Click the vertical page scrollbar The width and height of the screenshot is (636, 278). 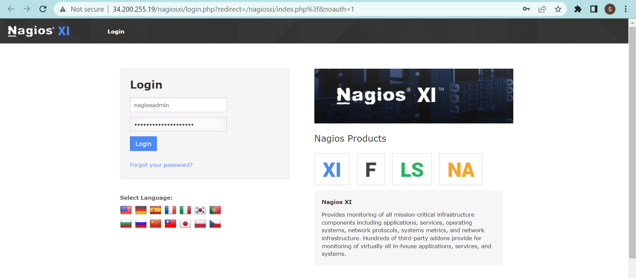(x=632, y=143)
